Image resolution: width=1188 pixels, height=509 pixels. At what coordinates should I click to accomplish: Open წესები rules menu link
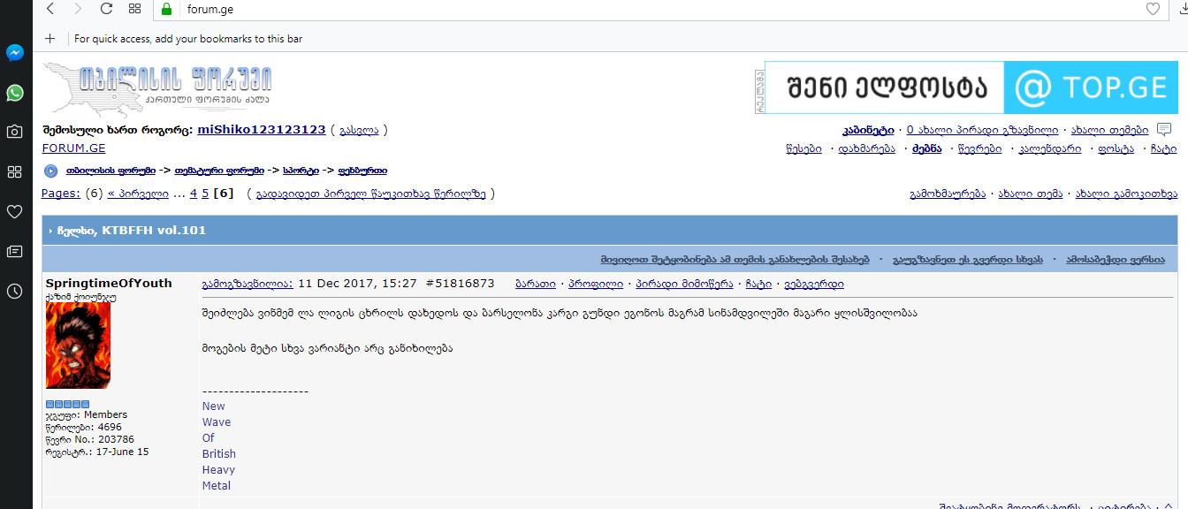[803, 148]
